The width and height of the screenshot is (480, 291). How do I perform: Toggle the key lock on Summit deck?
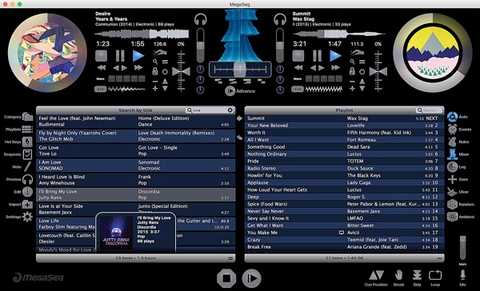[x=352, y=72]
